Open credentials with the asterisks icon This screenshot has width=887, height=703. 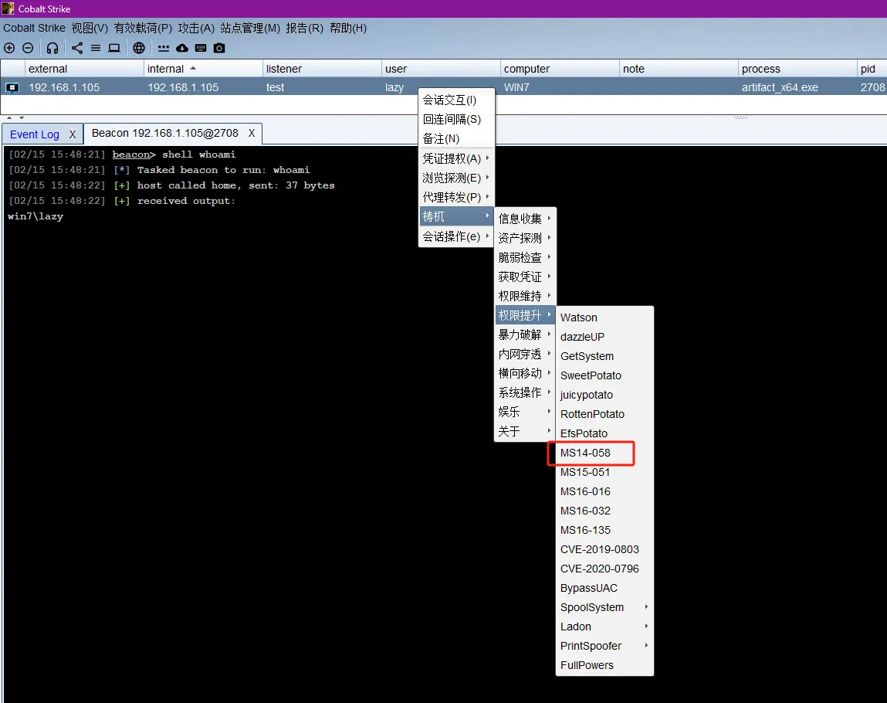point(164,48)
